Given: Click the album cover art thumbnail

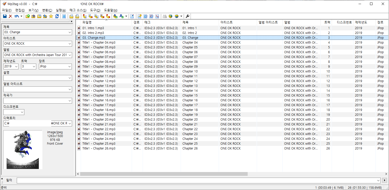Looking at the screenshot, I should pyautogui.click(x=23, y=149).
